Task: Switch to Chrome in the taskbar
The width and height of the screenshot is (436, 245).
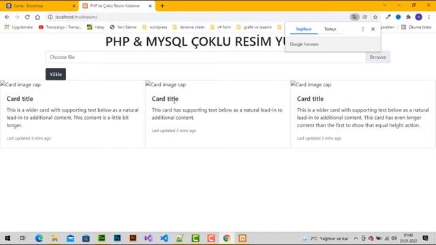Action: click(227, 238)
